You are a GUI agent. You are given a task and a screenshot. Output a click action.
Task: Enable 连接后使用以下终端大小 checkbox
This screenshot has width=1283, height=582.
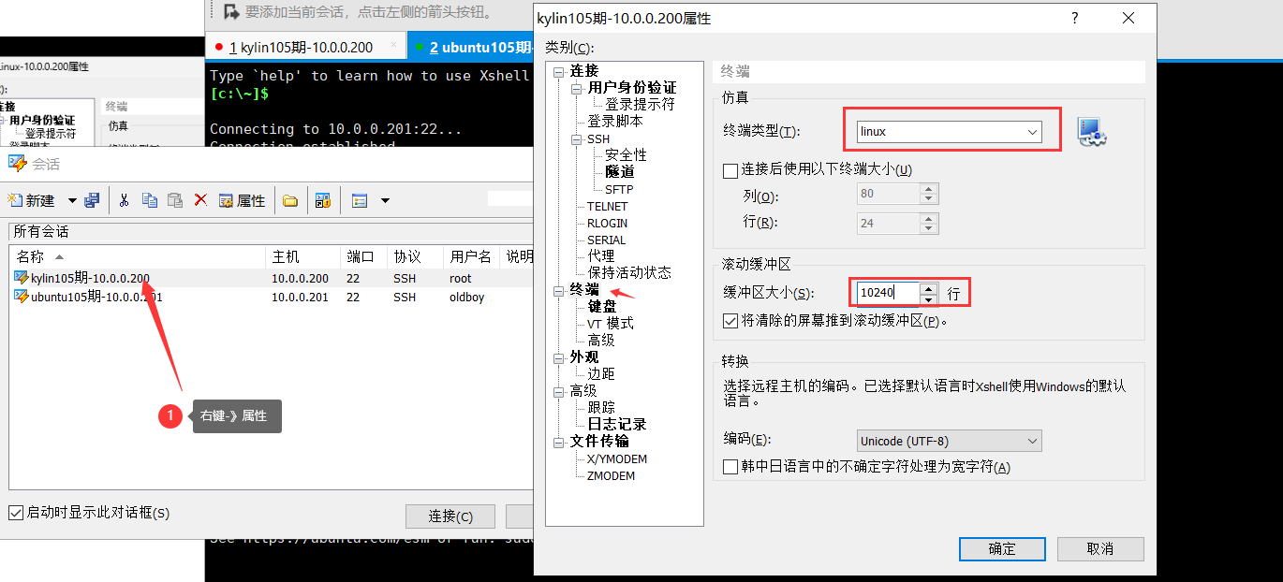point(730,170)
